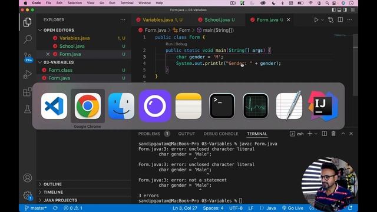Viewport: 377px width, 212px height.
Task: Open the School.java editor tab
Action: pyautogui.click(x=217, y=20)
